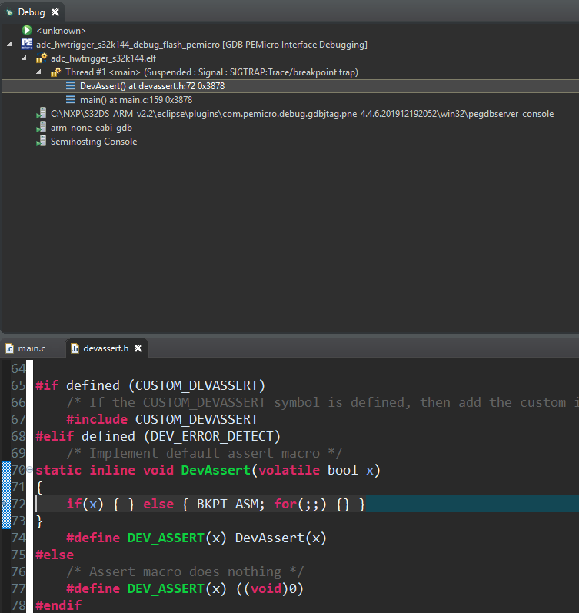Click DEV_ASSERT macro on line 74
Screen dimensions: 579x613
(x=166, y=538)
